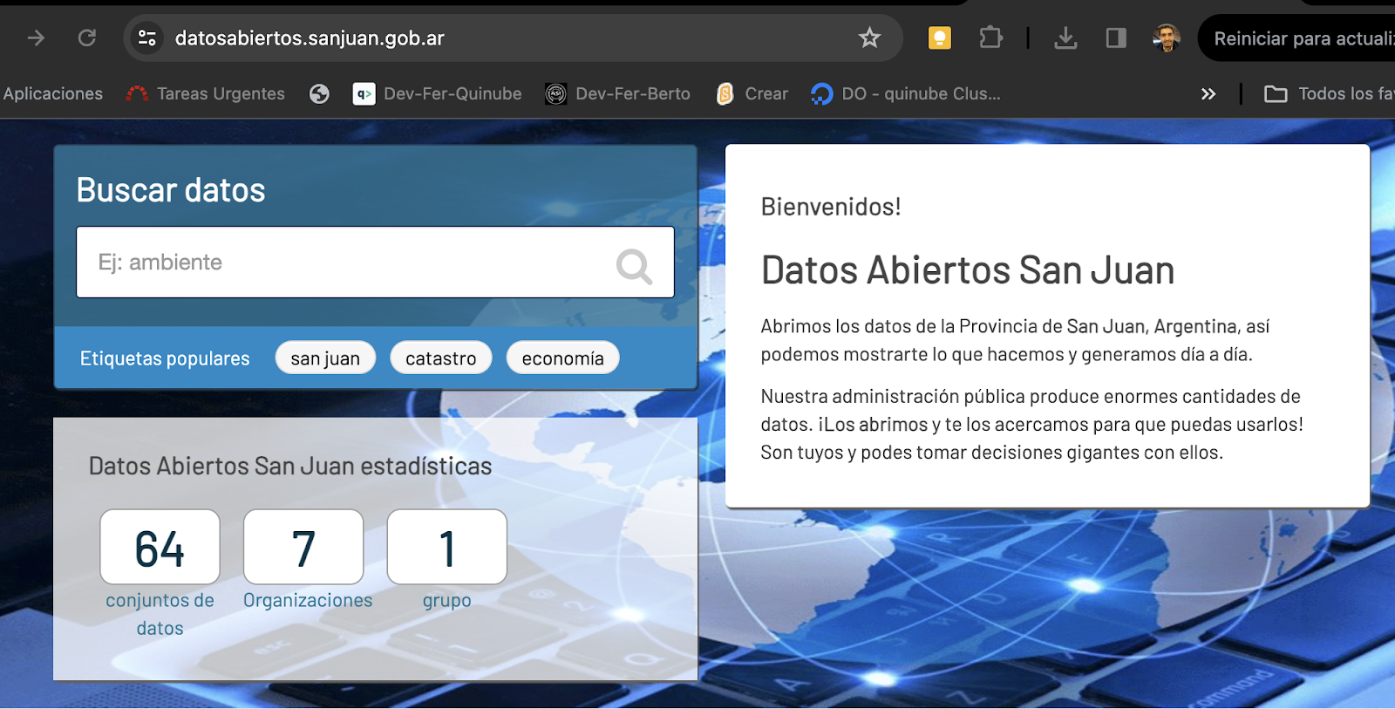Reload the page
Viewport: 1395px width, 709px height.
[87, 37]
